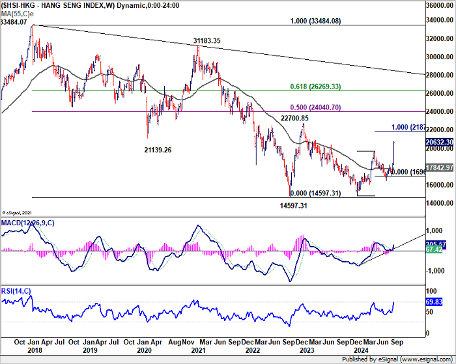The width and height of the screenshot is (456, 364).
Task: Click the 1.000 (33484.08) Fibonacci label
Action: (x=315, y=21)
